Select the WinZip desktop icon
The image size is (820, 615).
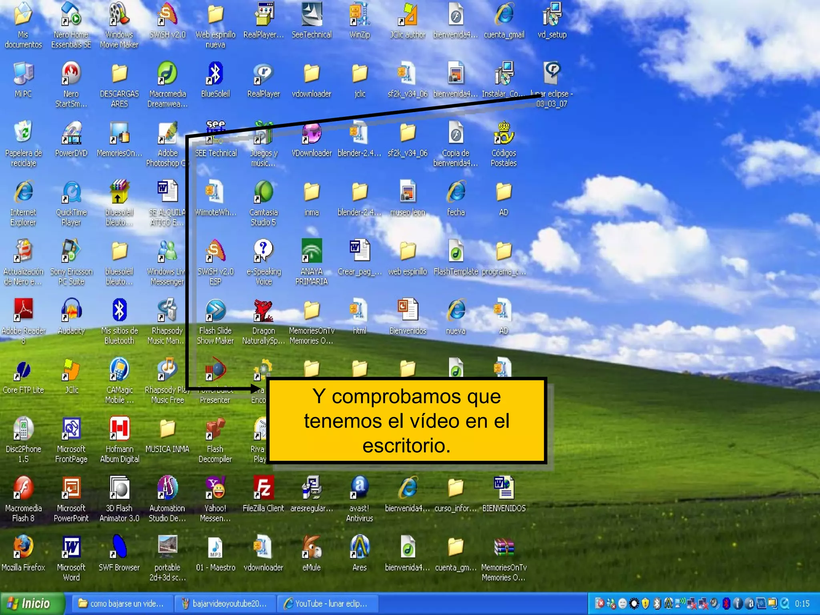click(359, 15)
